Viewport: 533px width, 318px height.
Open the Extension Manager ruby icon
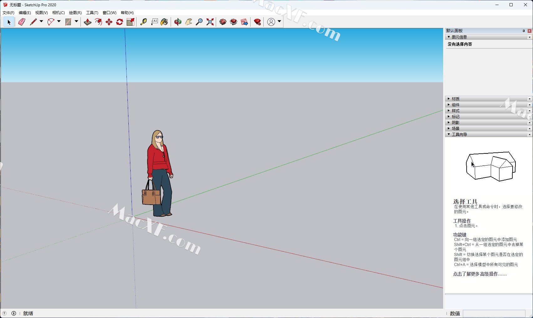(x=257, y=22)
